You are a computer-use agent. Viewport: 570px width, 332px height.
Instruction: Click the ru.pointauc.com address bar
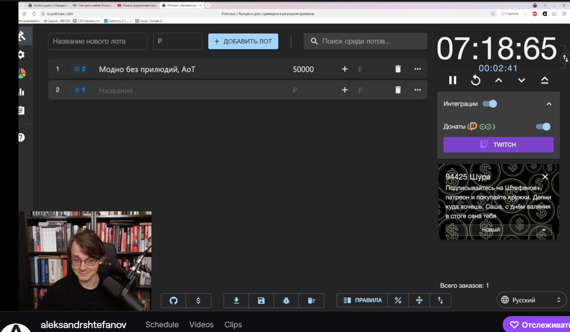coord(59,14)
